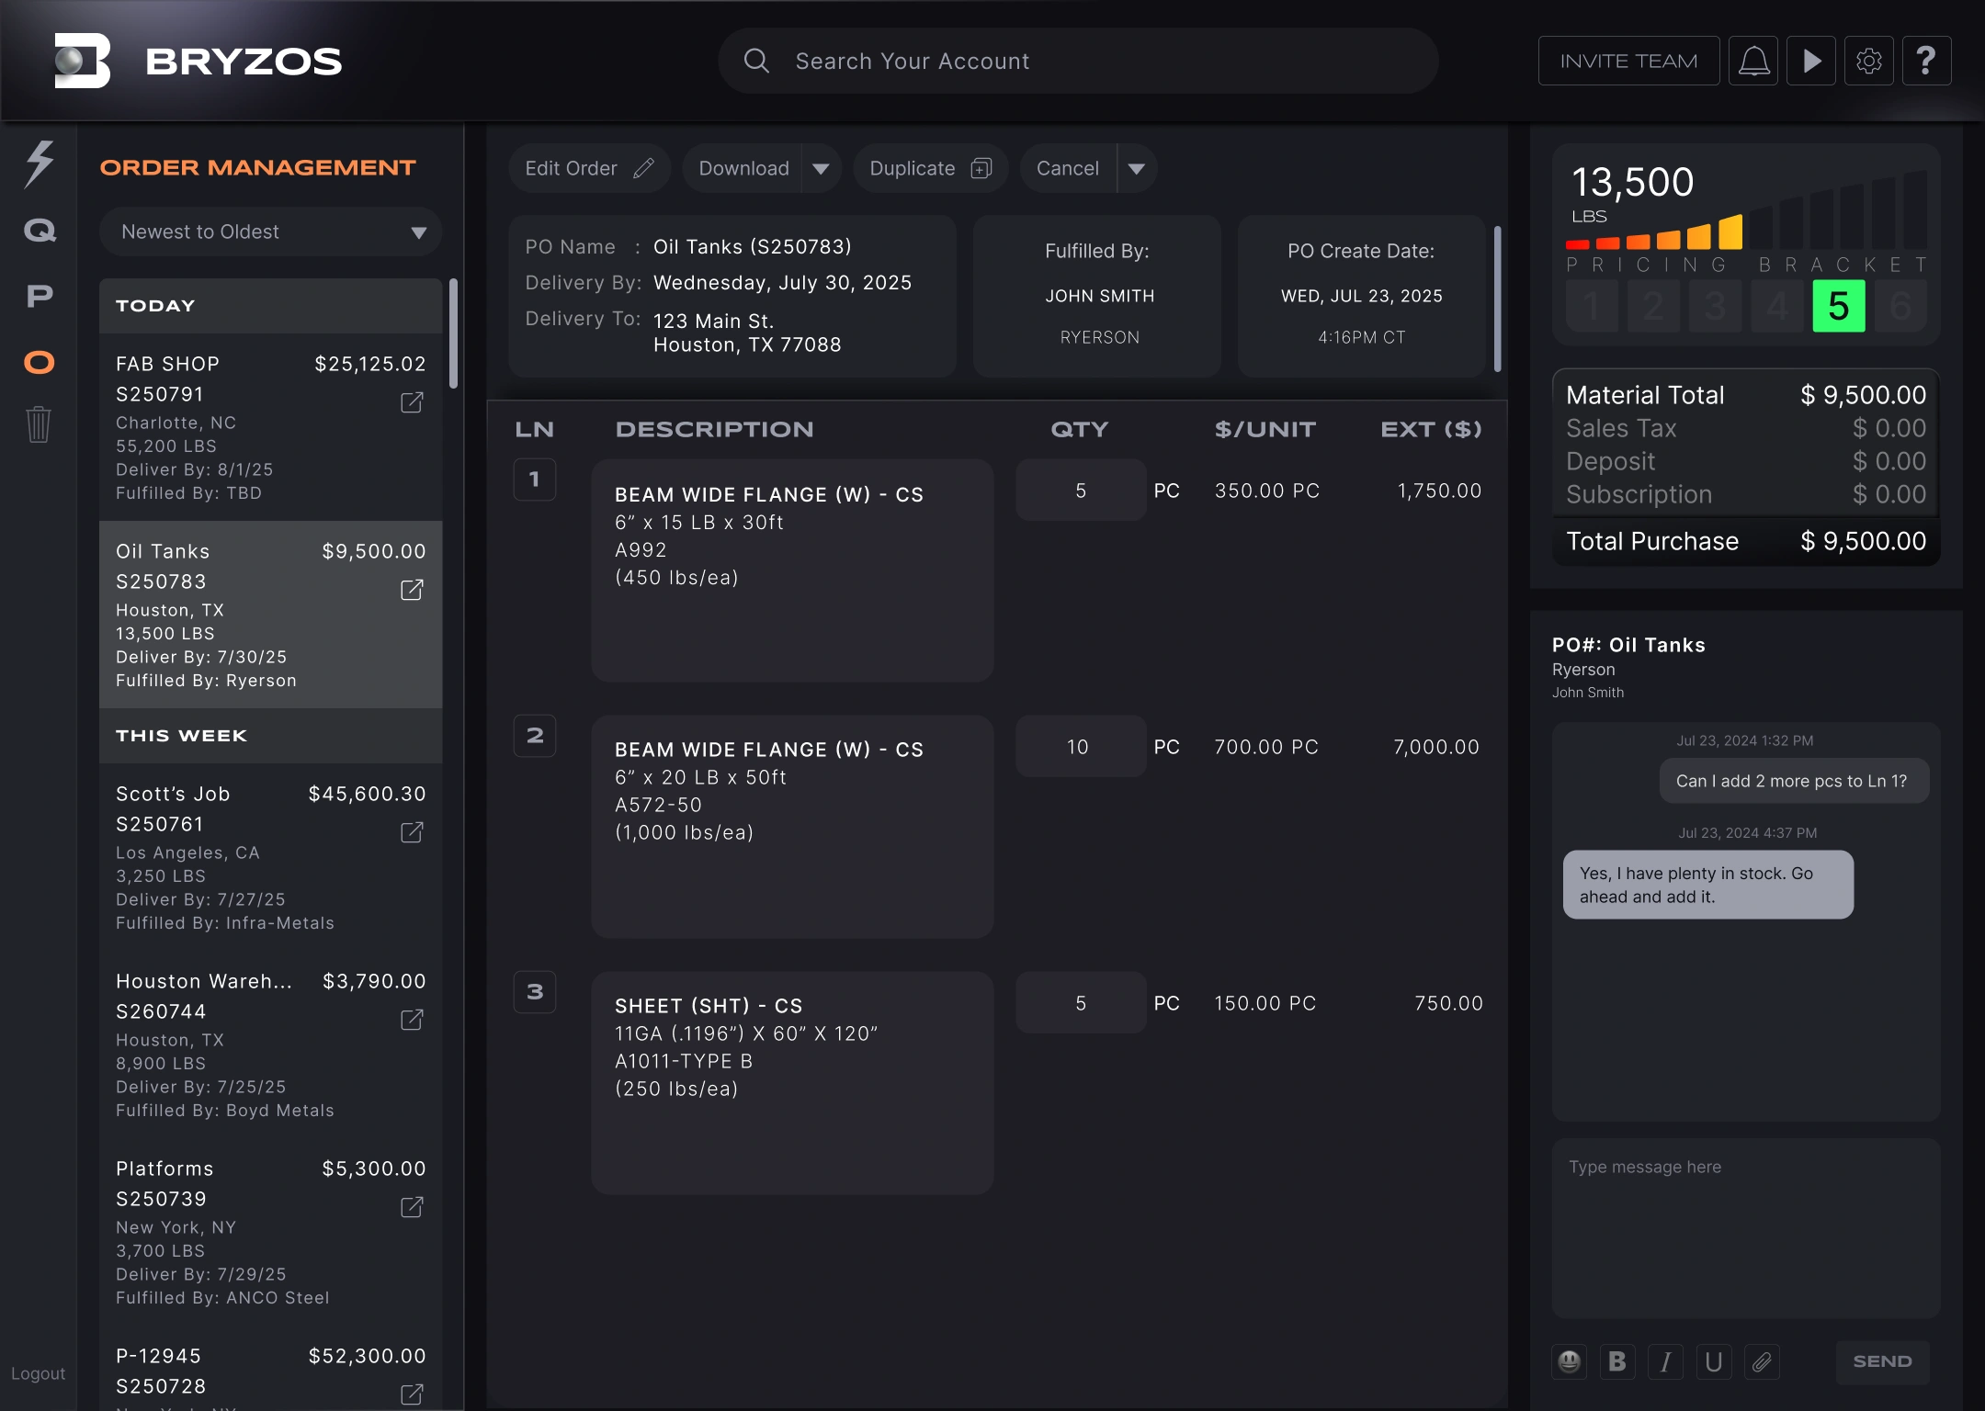Open the Newest to Oldest sort dropdown
Screen dimensions: 1985x1411
tap(270, 231)
